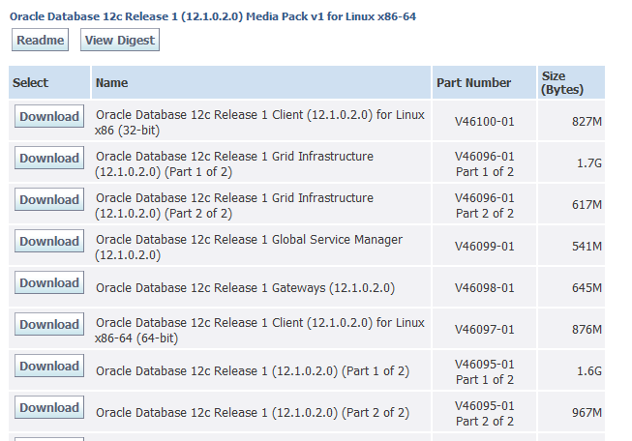
Task: Click the 541M size value
Action: (x=587, y=246)
